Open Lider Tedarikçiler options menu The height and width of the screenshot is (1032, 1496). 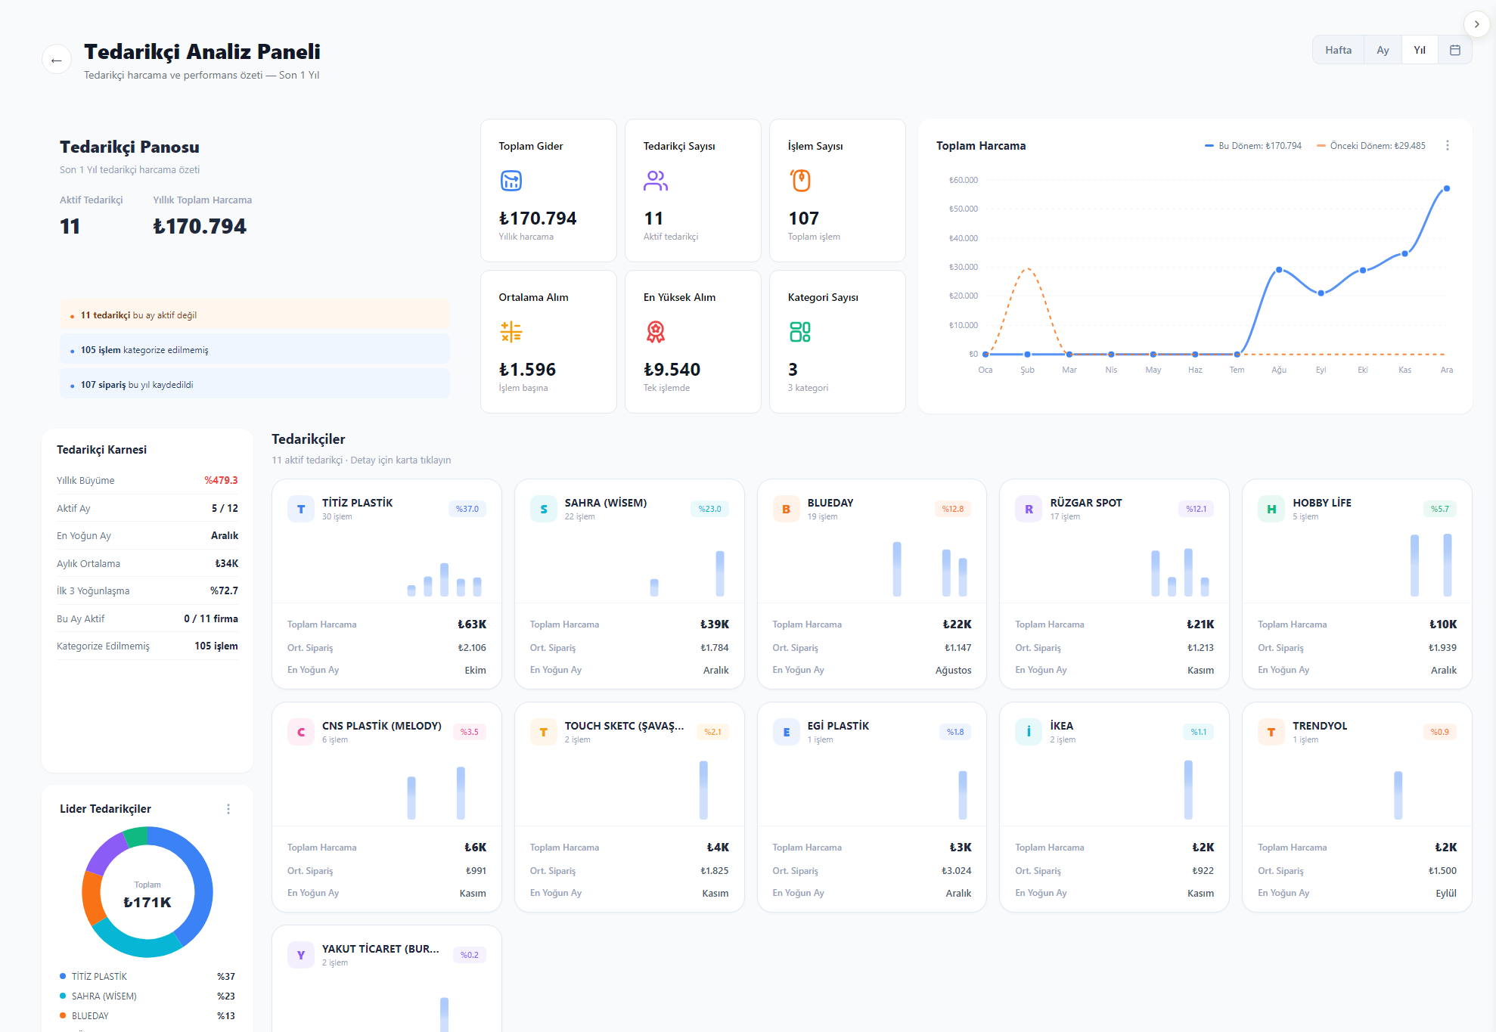coord(228,809)
